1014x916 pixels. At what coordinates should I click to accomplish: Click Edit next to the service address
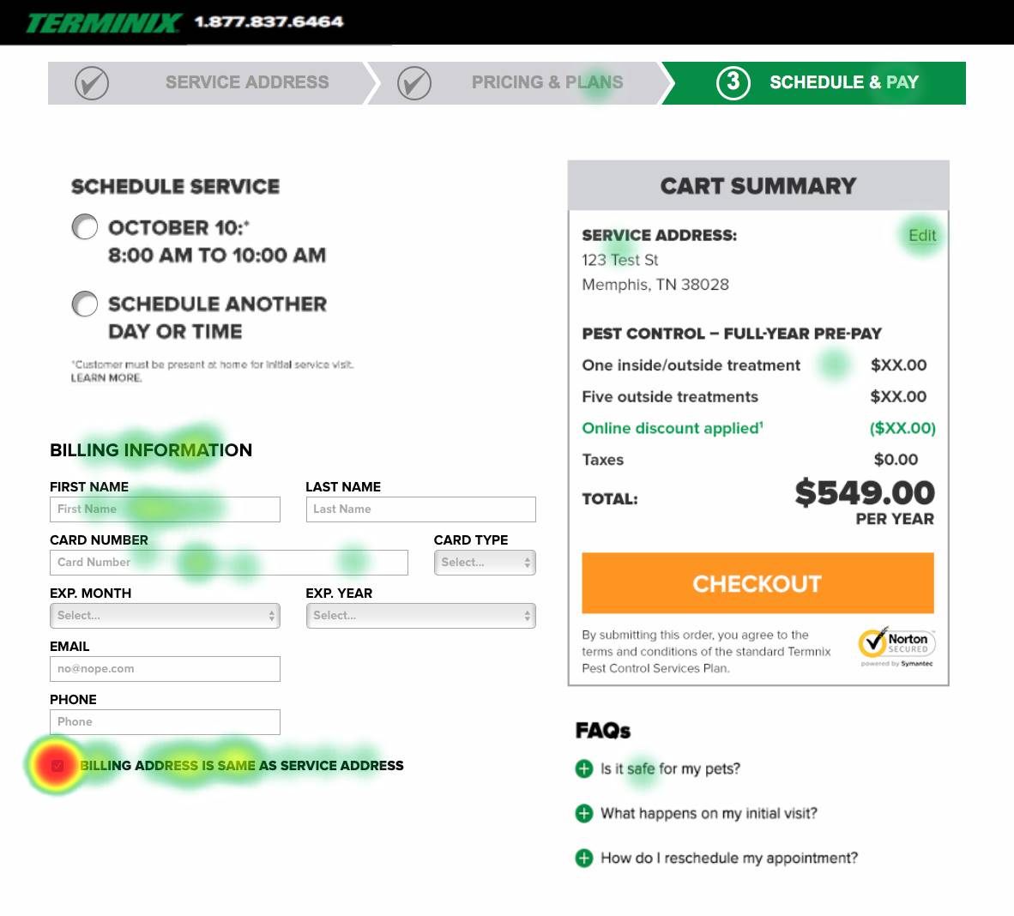922,236
